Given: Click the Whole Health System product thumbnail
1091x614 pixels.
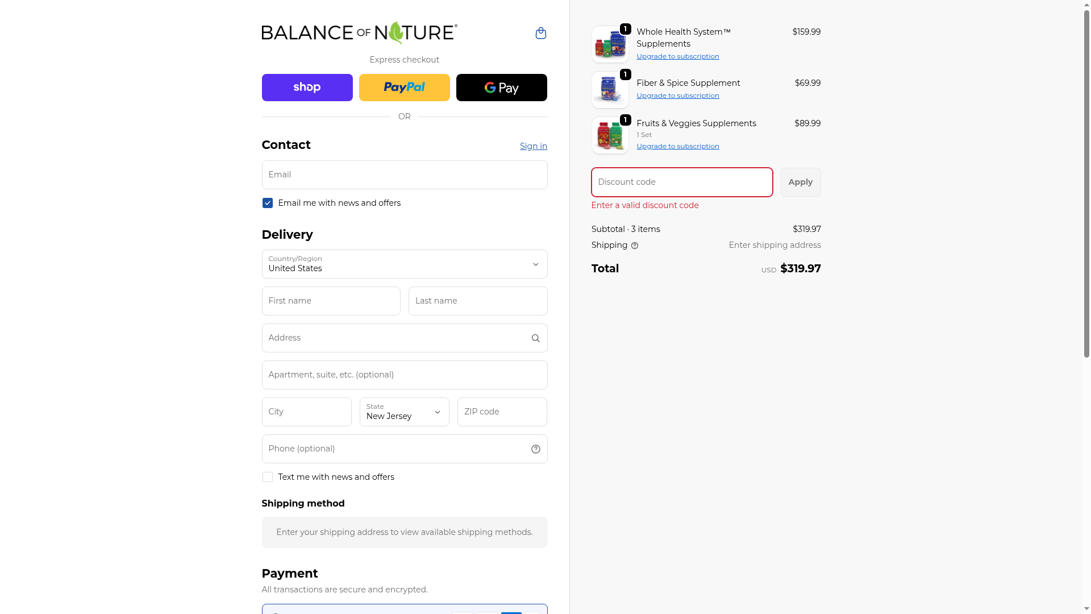Looking at the screenshot, I should 610,44.
